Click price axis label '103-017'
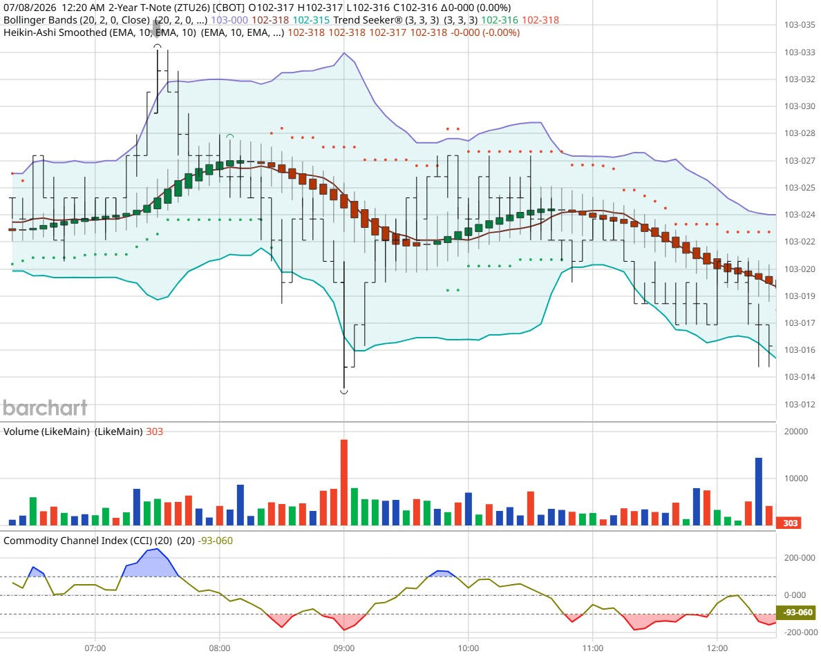This screenshot has width=821, height=658. tap(800, 322)
